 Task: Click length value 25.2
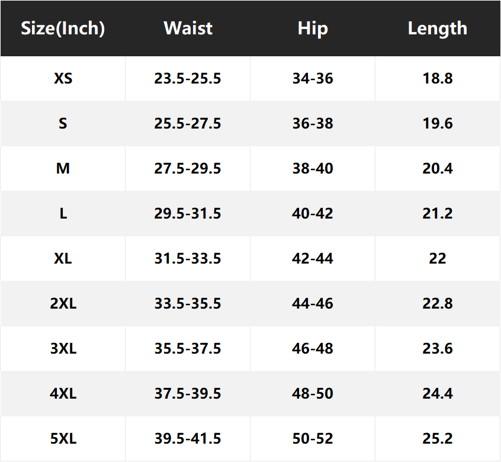(438, 439)
